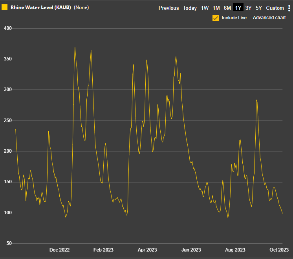
Task: Click the Include Live label text
Action: (x=234, y=18)
